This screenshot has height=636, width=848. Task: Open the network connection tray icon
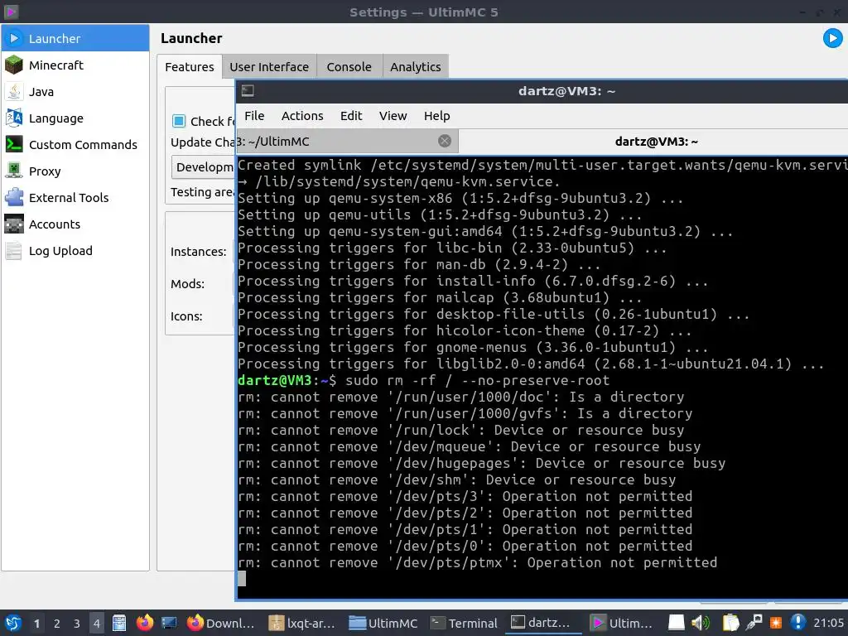754,623
